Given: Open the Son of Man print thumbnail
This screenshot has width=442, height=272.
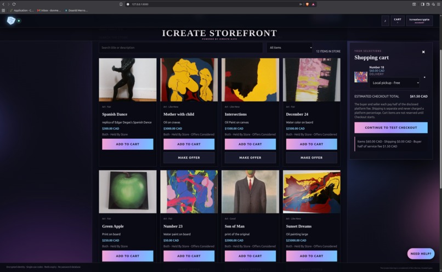Looking at the screenshot, I should pos(250,192).
